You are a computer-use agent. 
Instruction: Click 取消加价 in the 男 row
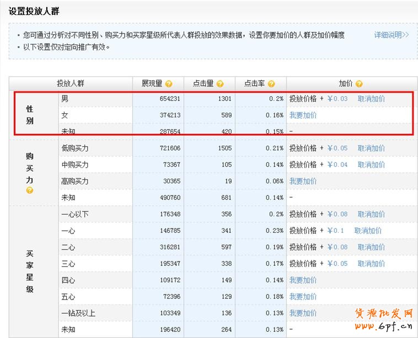tap(371, 99)
